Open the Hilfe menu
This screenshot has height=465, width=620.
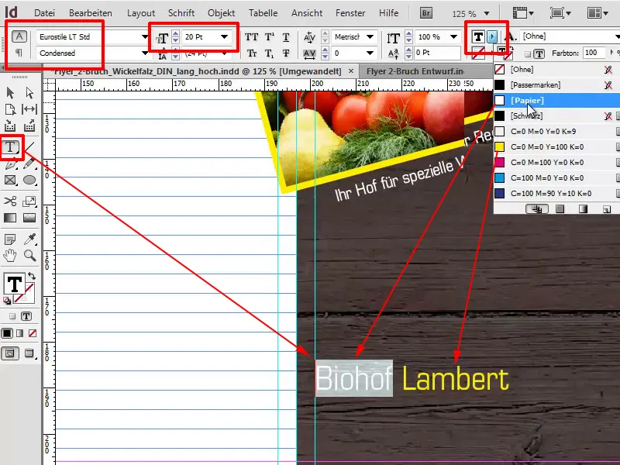[388, 13]
